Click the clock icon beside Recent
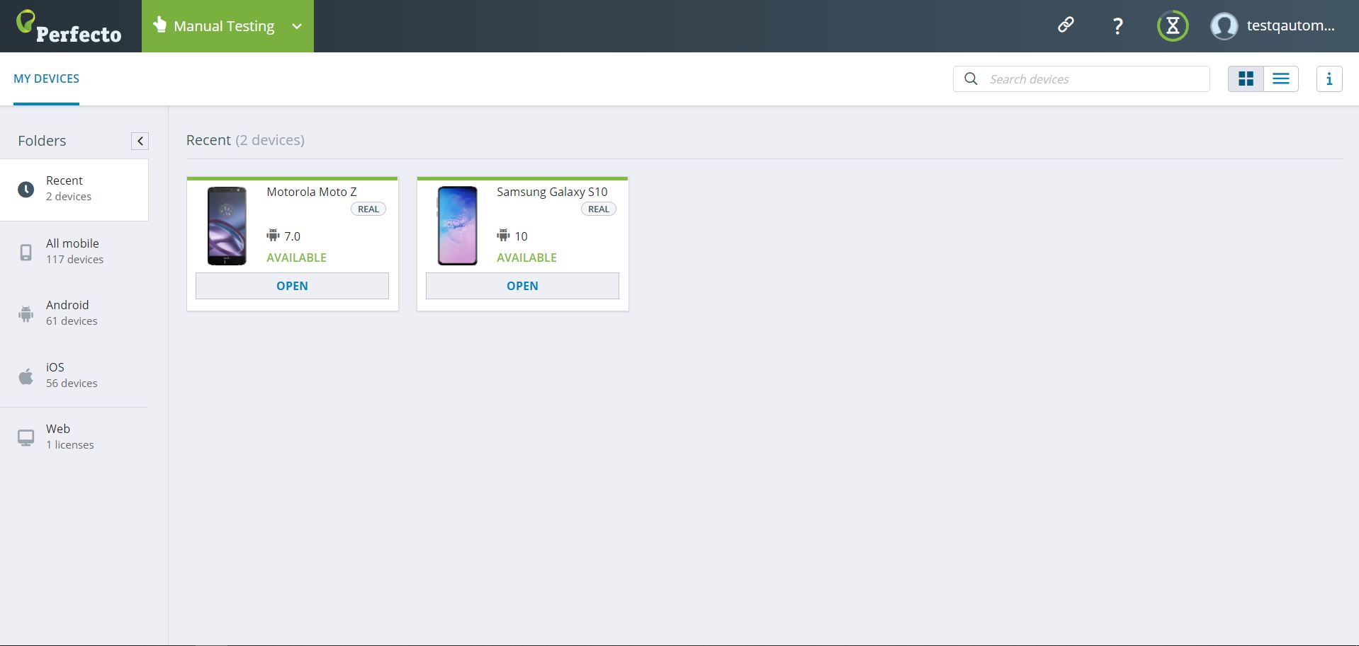 (x=26, y=189)
